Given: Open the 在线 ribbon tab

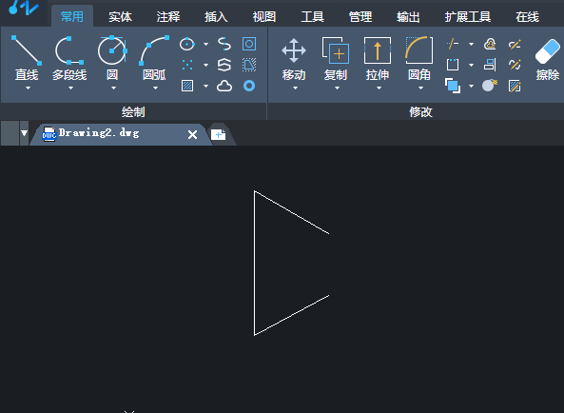Looking at the screenshot, I should (x=527, y=16).
